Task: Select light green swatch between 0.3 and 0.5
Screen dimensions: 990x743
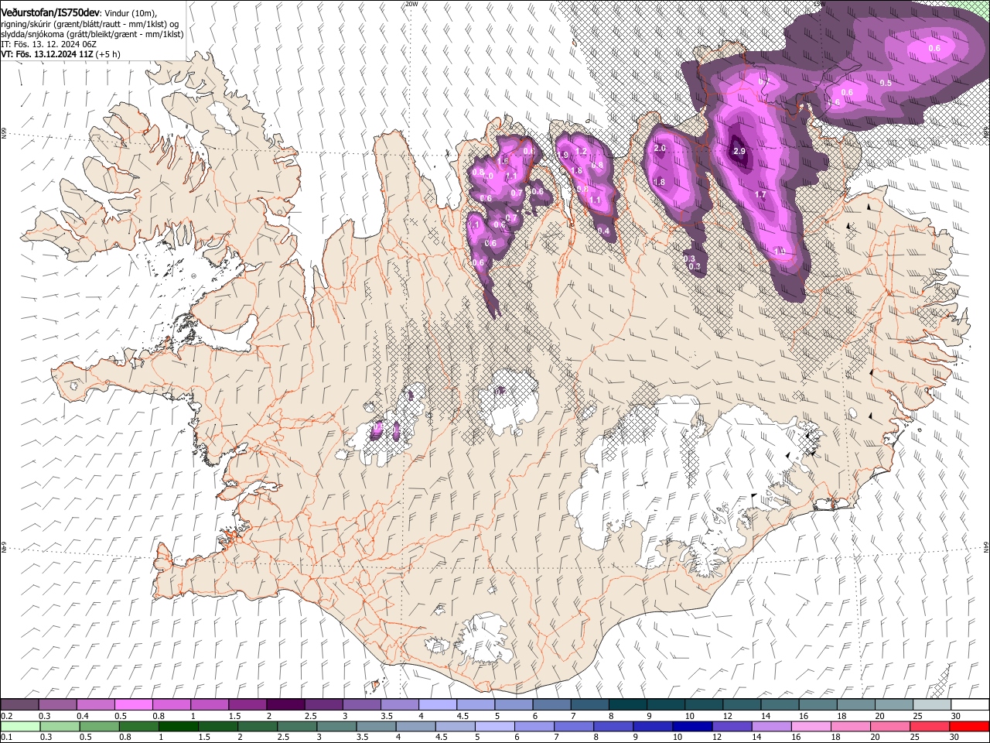Action: [x=60, y=726]
